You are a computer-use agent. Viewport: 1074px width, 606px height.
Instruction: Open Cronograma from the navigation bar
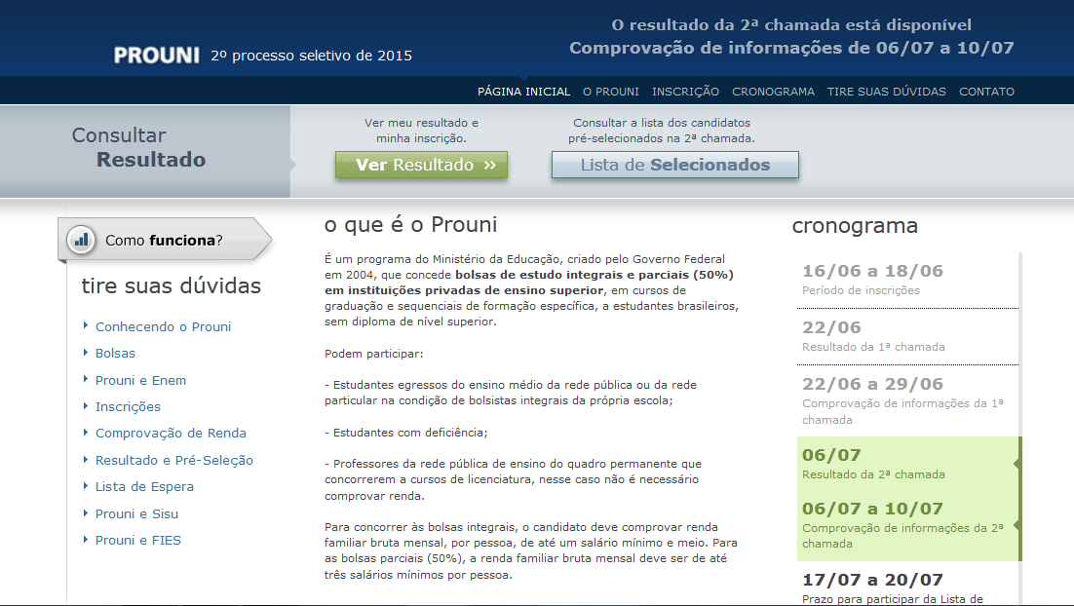coord(773,92)
